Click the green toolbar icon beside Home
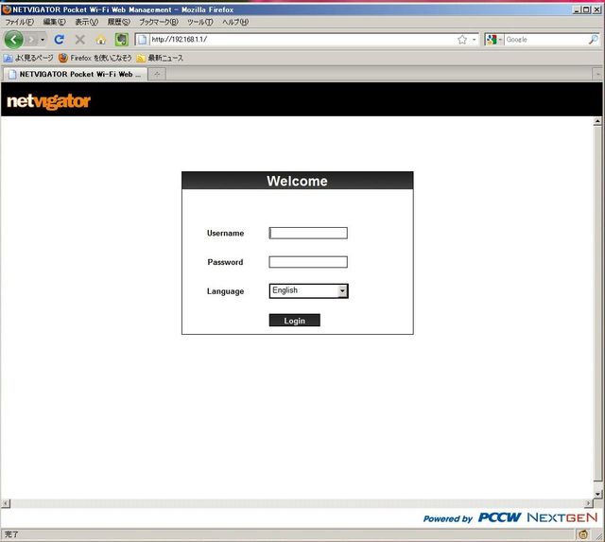The height and width of the screenshot is (542, 605). click(121, 40)
